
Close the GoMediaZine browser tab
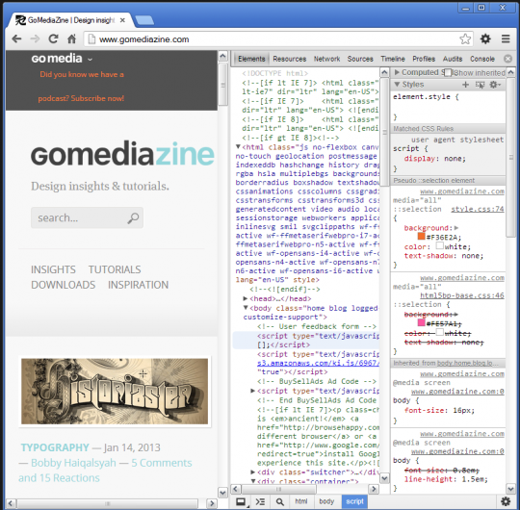(122, 20)
